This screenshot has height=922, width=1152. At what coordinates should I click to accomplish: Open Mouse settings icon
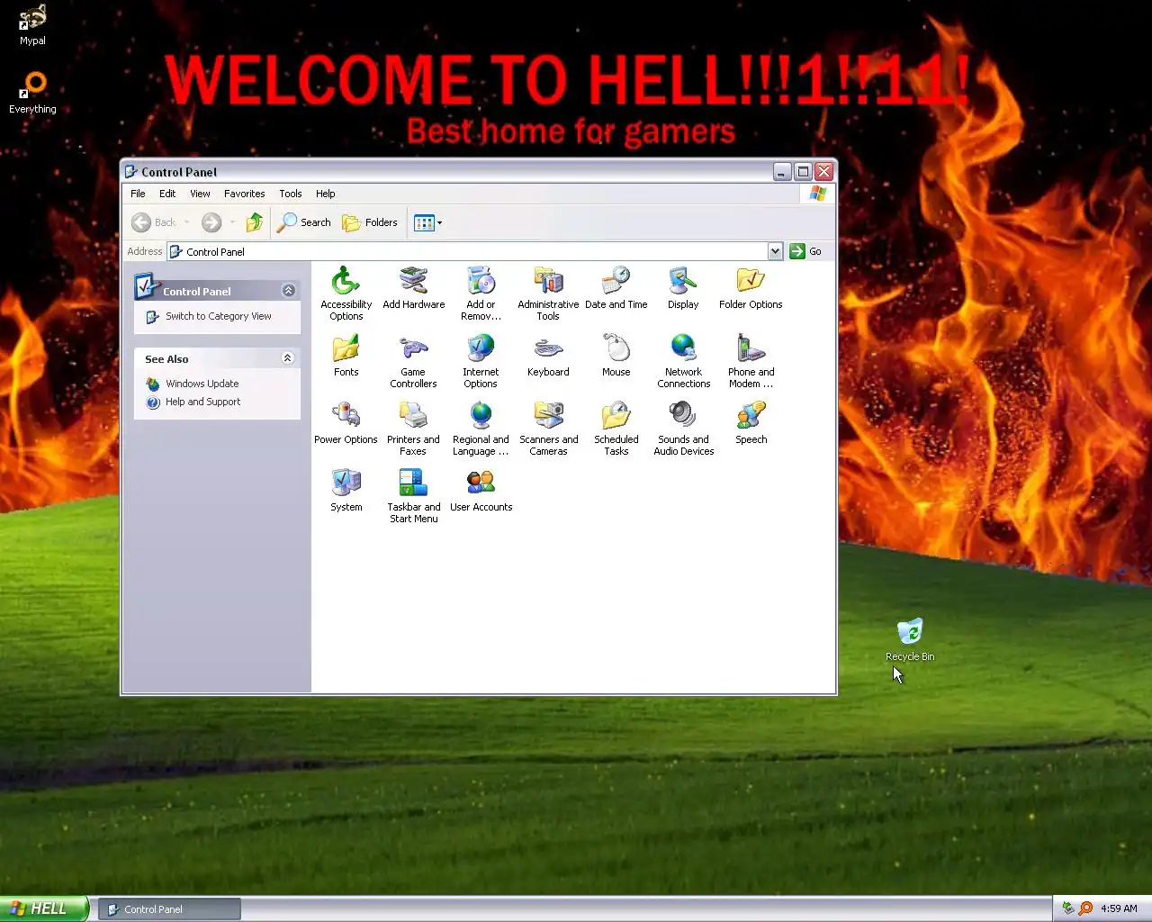click(x=616, y=355)
